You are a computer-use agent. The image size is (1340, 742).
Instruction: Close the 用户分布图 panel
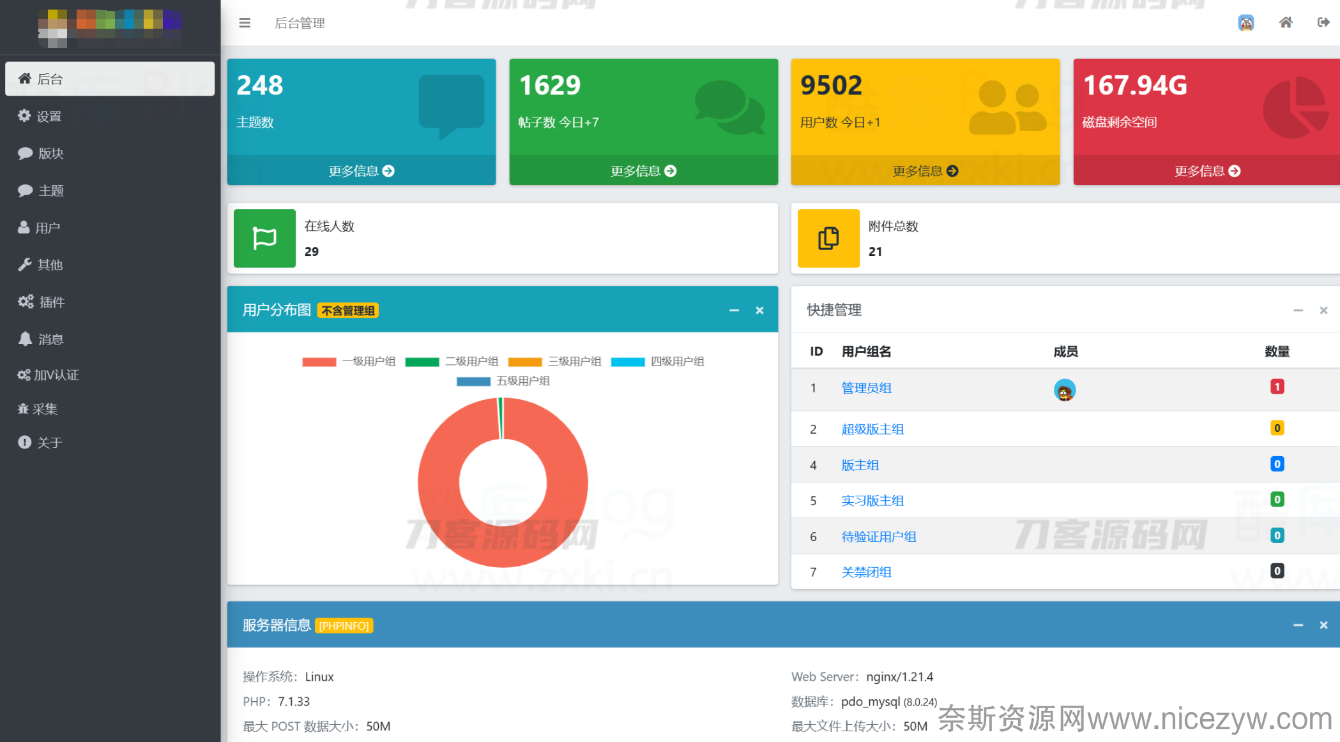759,310
